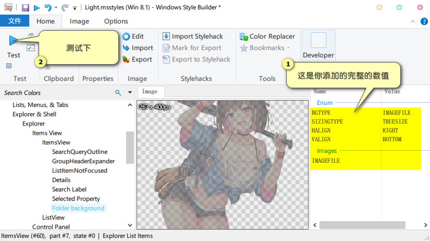The width and height of the screenshot is (430, 241).
Task: Click properties panel scroll left arrow
Action: point(315,225)
